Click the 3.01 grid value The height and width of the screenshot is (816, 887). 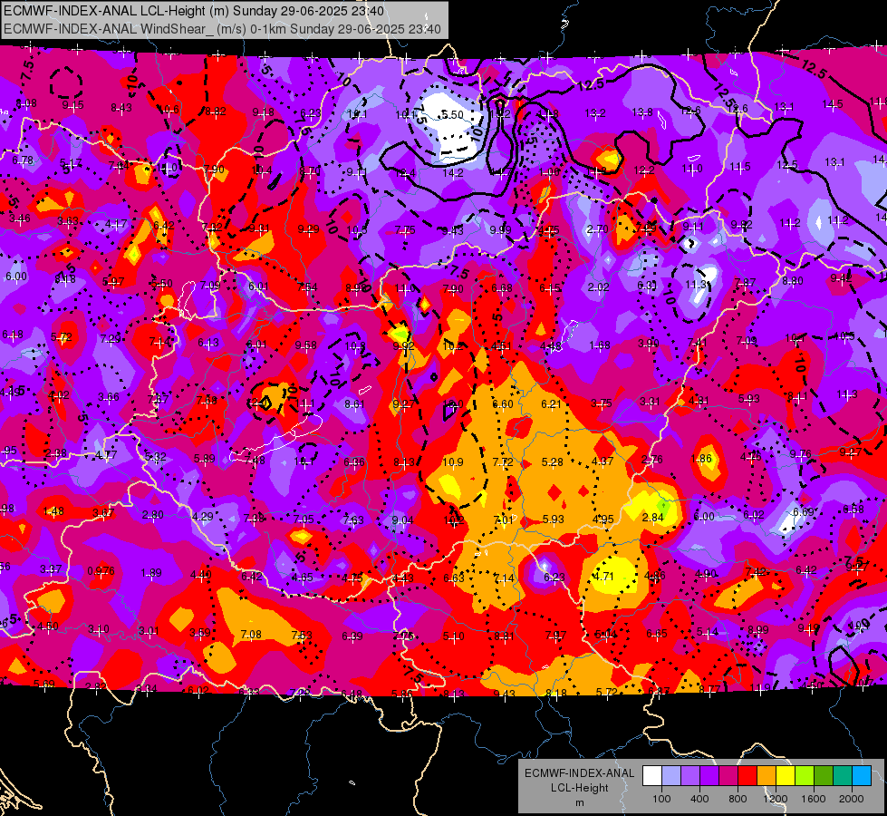click(149, 631)
